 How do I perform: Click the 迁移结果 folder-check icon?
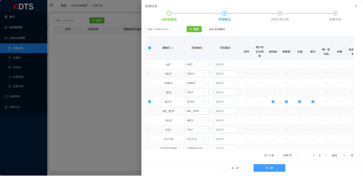click(6, 96)
